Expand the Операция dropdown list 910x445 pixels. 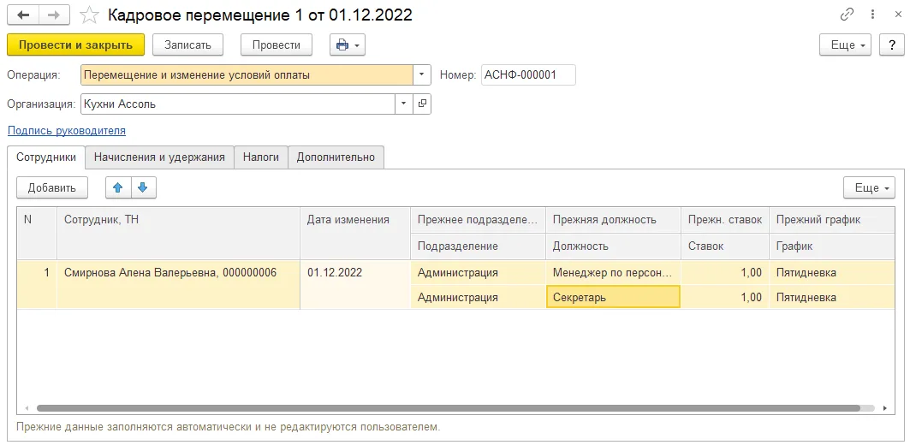(x=422, y=74)
